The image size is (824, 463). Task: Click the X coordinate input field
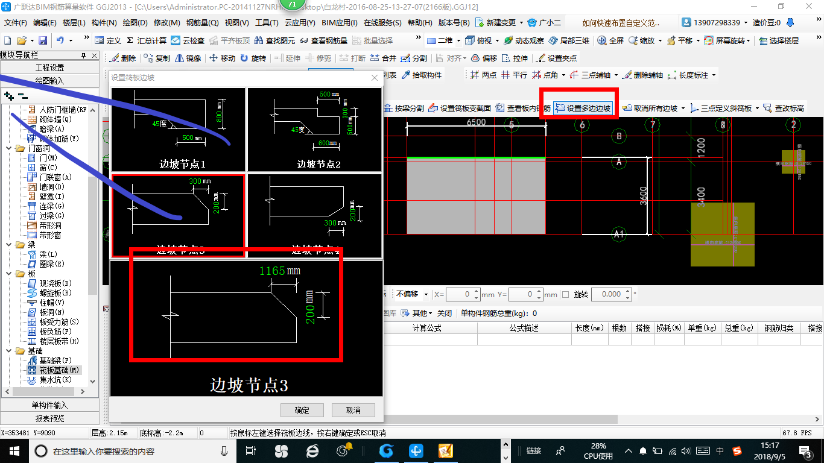[463, 294]
